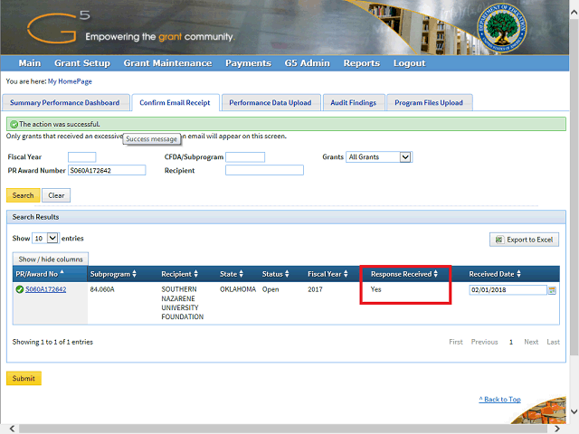
Task: Export search results to Excel
Action: [x=525, y=240]
